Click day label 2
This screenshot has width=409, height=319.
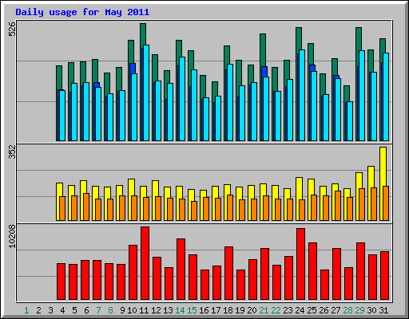pyautogui.click(x=38, y=310)
